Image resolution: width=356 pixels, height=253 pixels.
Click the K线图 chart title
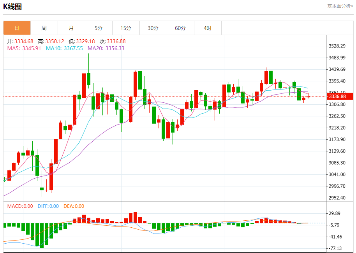pos(12,7)
